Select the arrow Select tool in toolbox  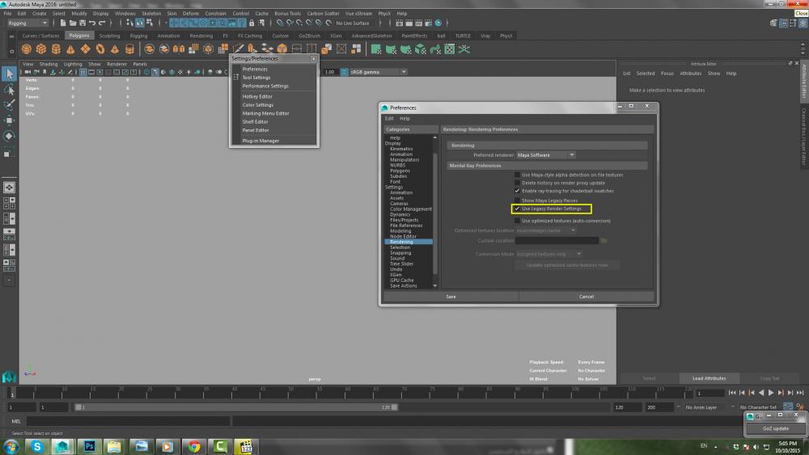[9, 74]
